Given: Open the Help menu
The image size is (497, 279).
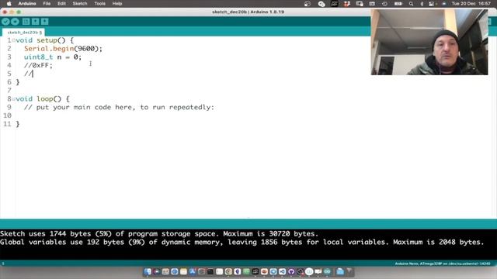Looking at the screenshot, I should point(117,3).
